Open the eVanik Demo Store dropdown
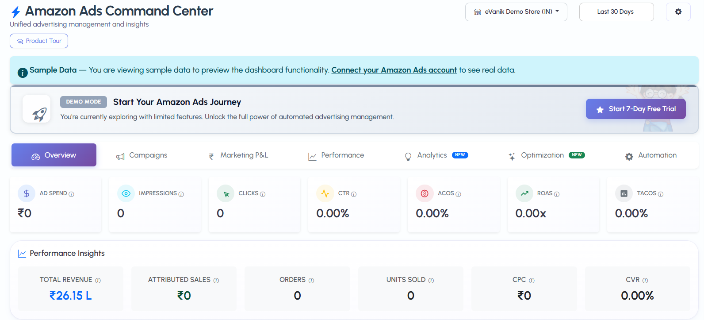This screenshot has height=320, width=704. [x=516, y=12]
